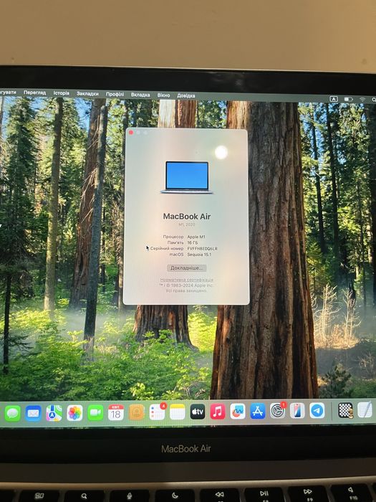Image resolution: width=376 pixels, height=502 pixels.
Task: Open the Вкладка menu
Action: point(140,95)
